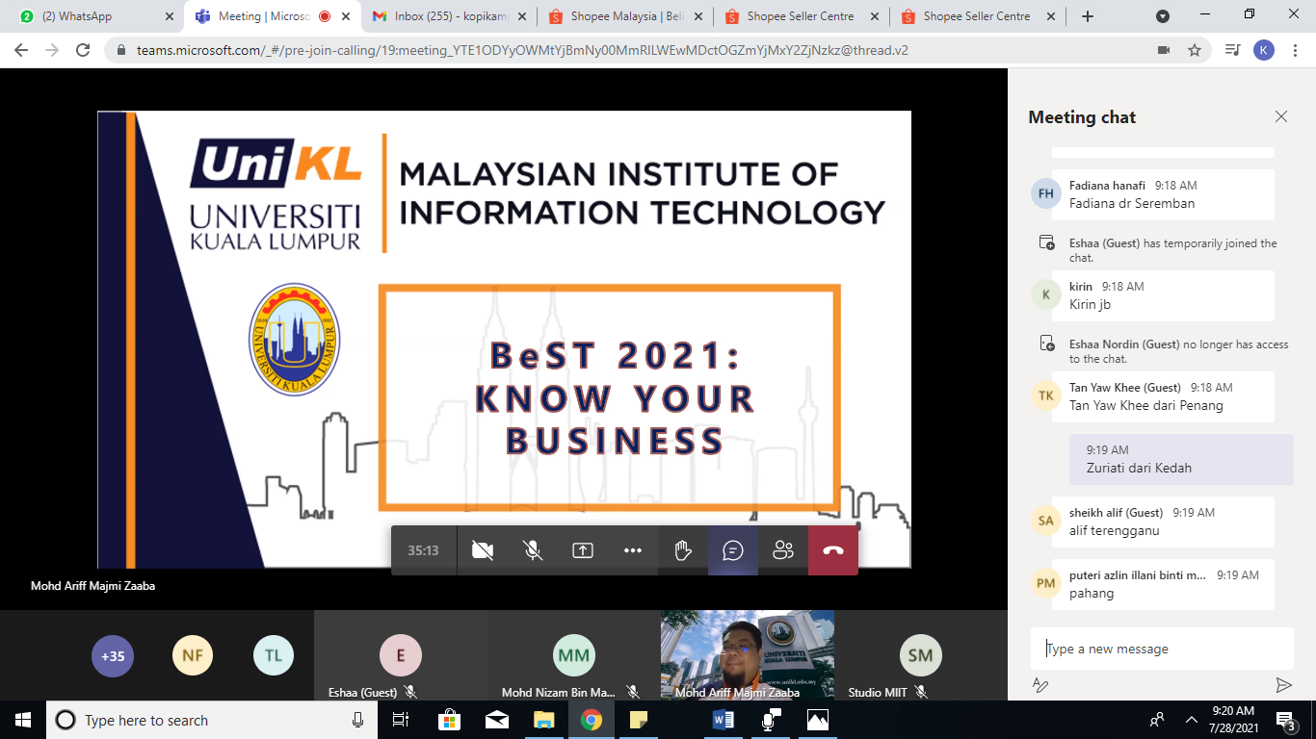Open more actions ellipsis menu

coord(633,550)
